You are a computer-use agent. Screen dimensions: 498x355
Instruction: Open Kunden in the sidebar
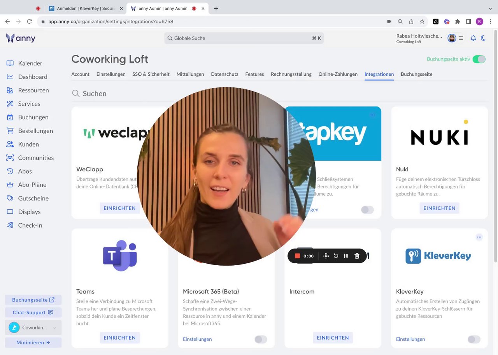[23, 144]
